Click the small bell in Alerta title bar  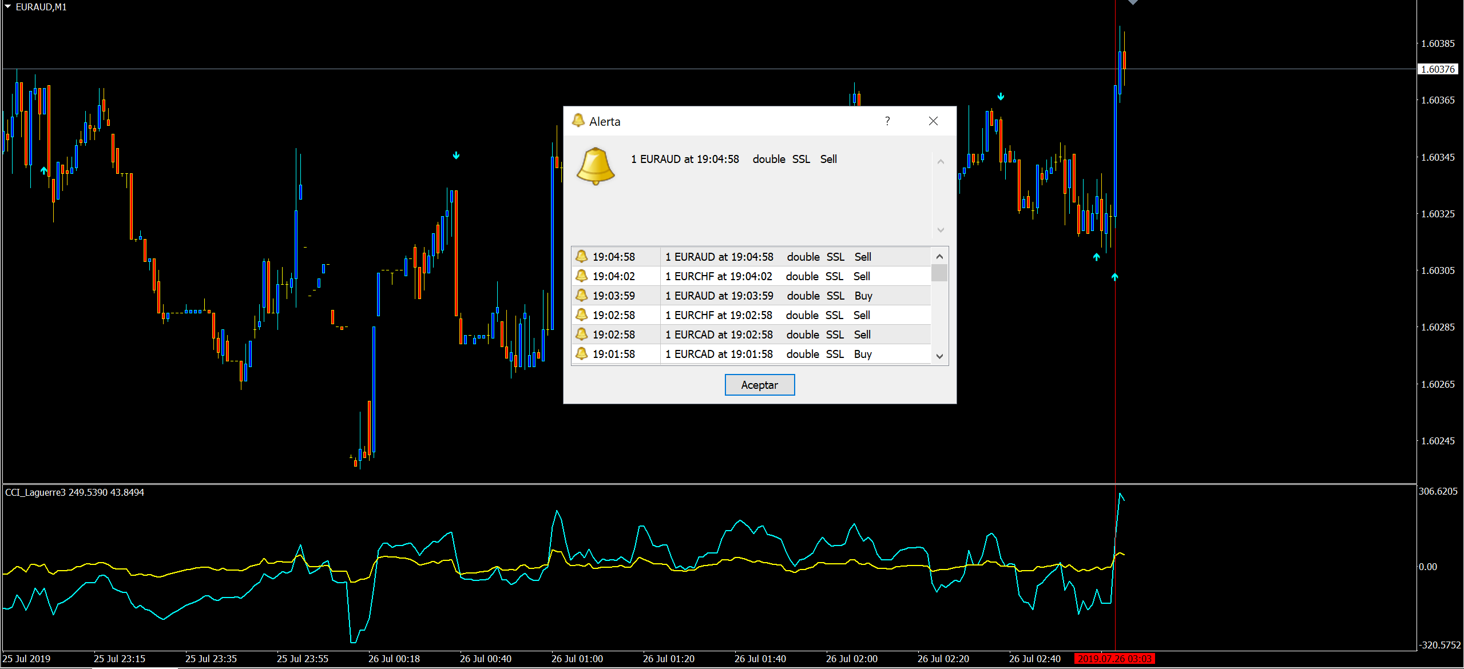578,121
